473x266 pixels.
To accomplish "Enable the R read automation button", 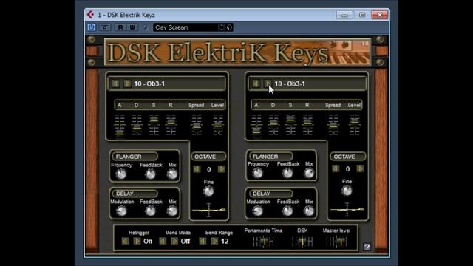I will [x=120, y=27].
